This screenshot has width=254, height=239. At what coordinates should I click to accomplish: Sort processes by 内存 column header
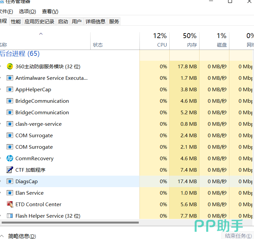point(184,40)
